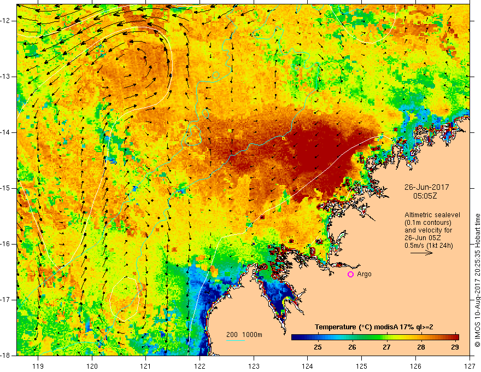Click longitude label '121' on axis
The height and width of the screenshot is (372, 481).
pyautogui.click(x=146, y=366)
